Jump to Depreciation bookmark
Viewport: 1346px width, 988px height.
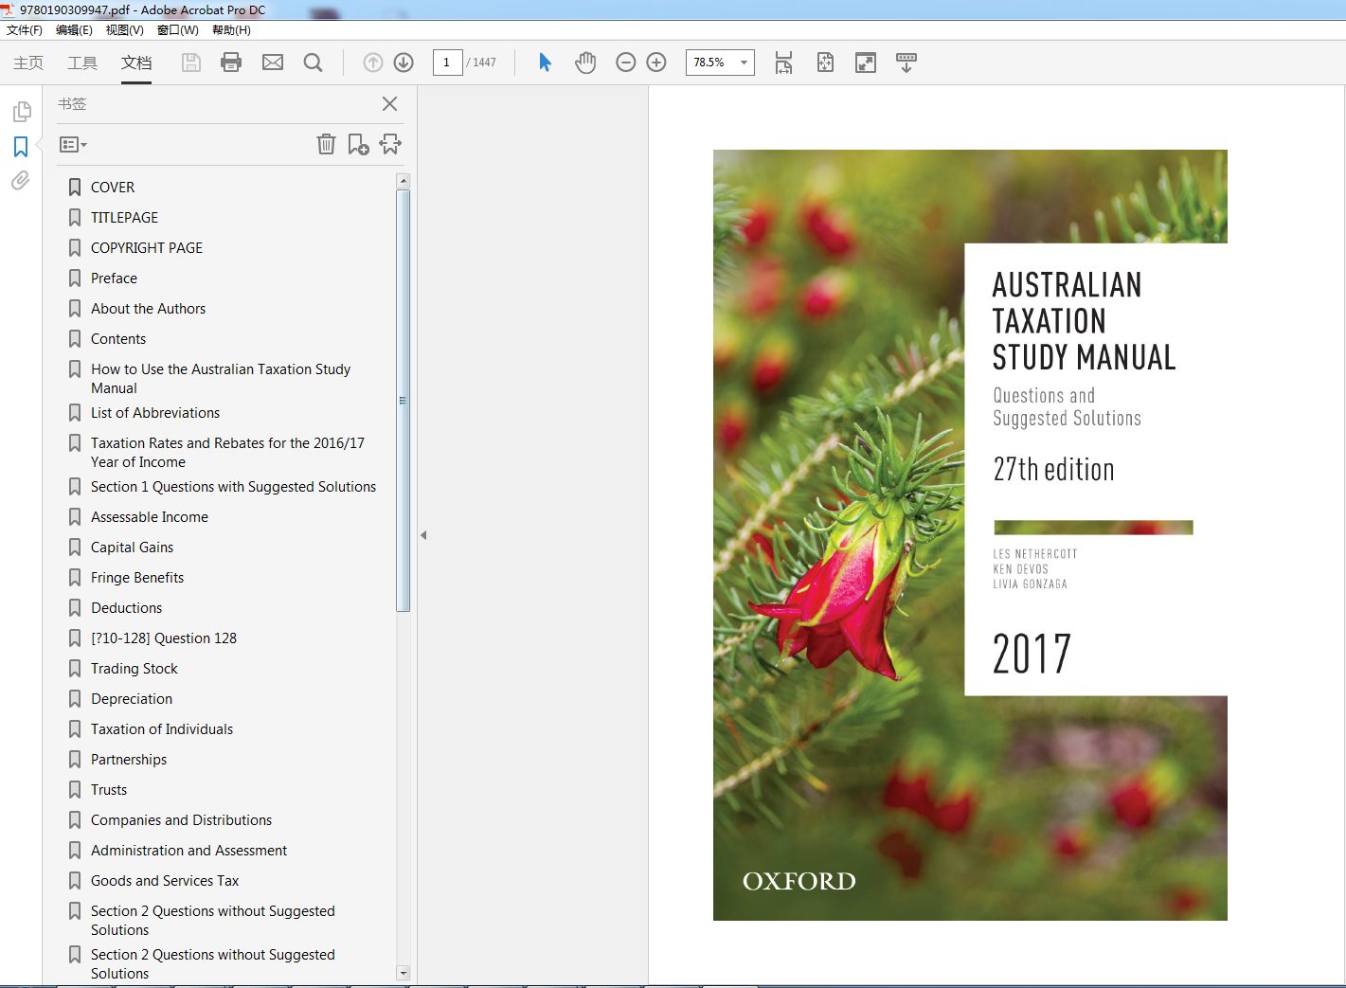pos(132,699)
